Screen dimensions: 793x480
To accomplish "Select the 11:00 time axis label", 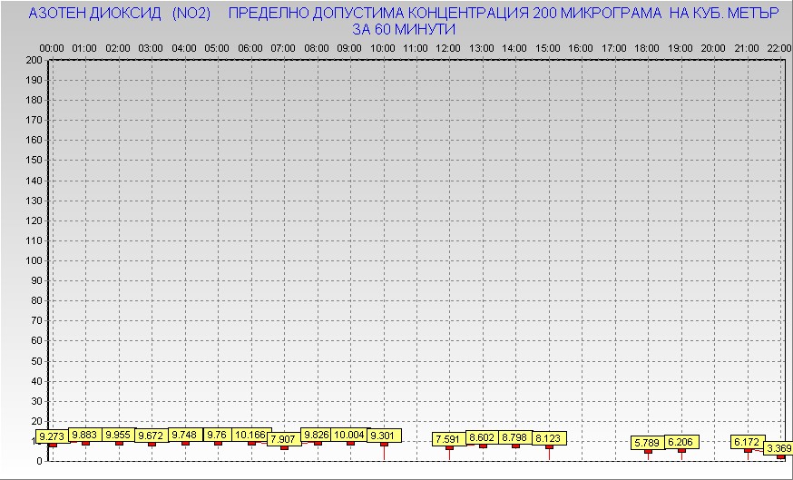I will (416, 47).
